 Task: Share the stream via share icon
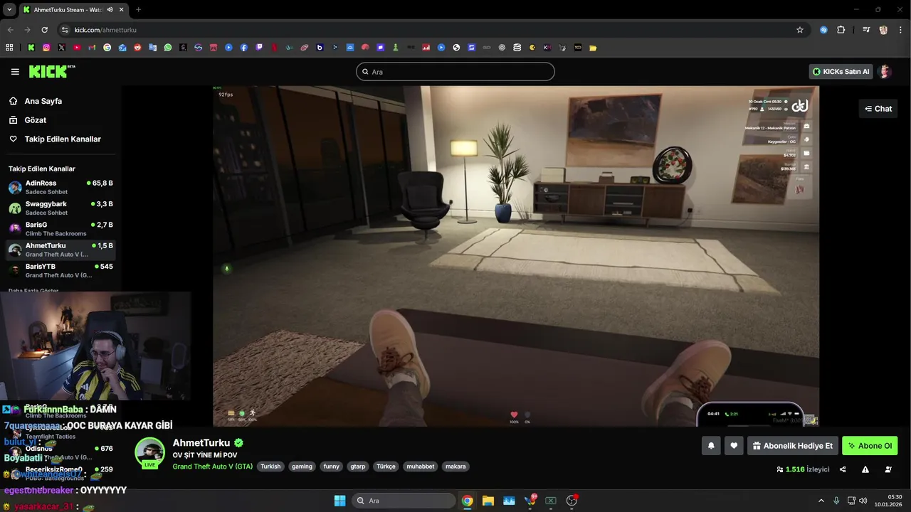point(843,469)
